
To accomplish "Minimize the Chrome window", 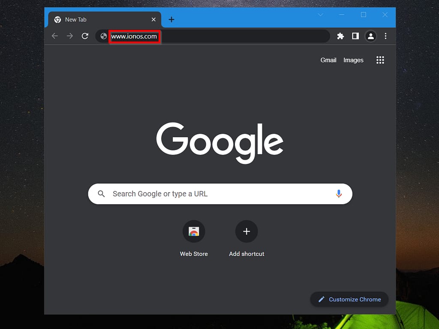I will point(342,15).
